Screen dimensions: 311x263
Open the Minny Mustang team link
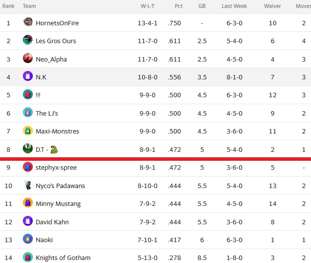point(58,204)
